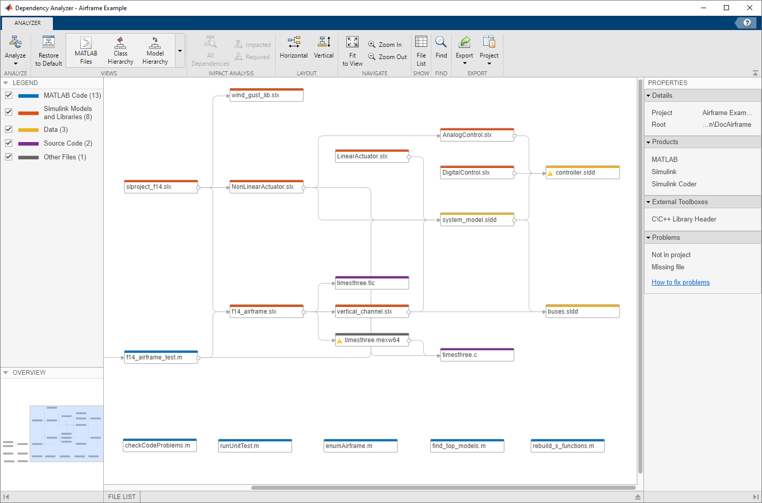Open the Help question mark icon
Viewport: 762px width, 503px height.
pos(747,22)
